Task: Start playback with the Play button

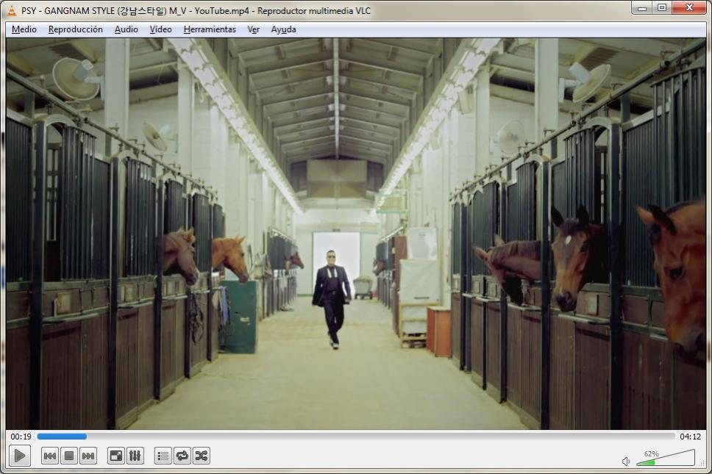Action: click(x=20, y=456)
